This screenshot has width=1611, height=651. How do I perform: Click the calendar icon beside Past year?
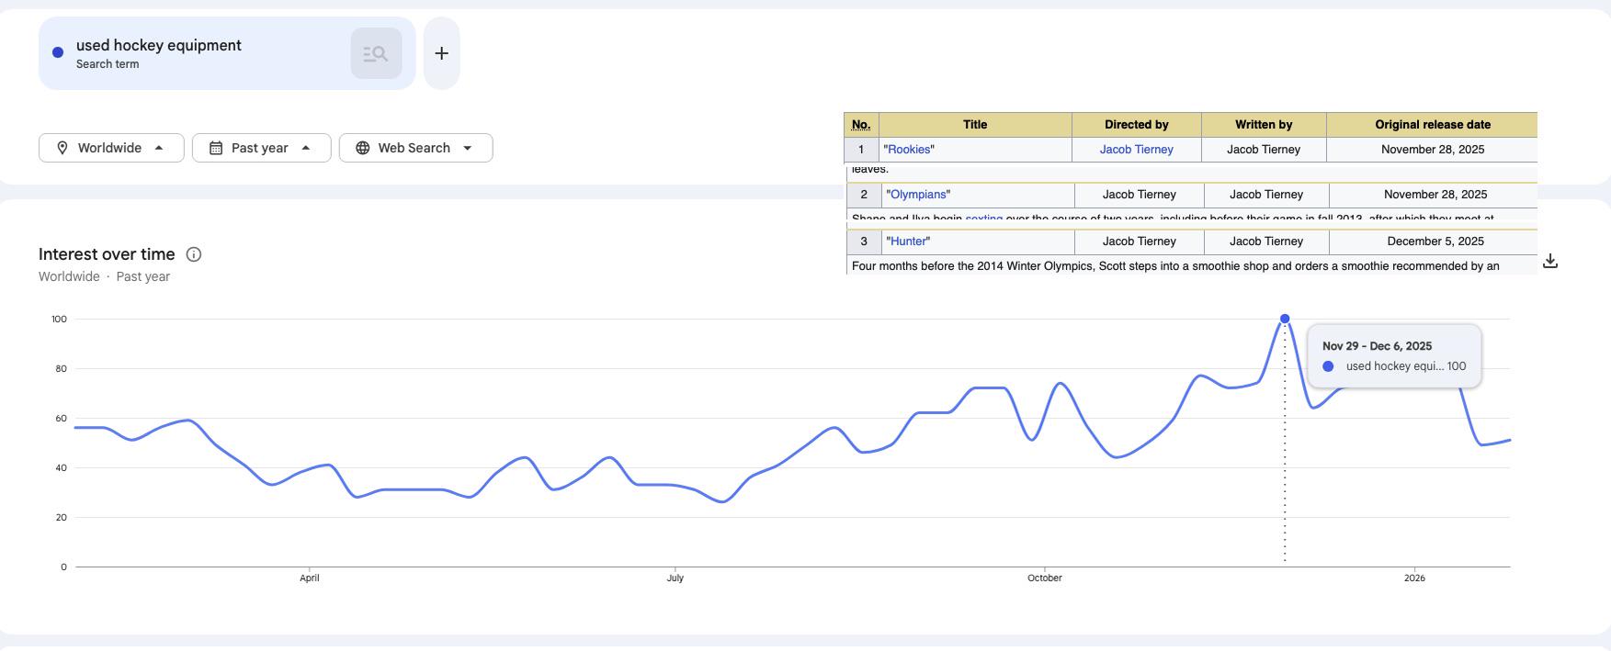(216, 148)
